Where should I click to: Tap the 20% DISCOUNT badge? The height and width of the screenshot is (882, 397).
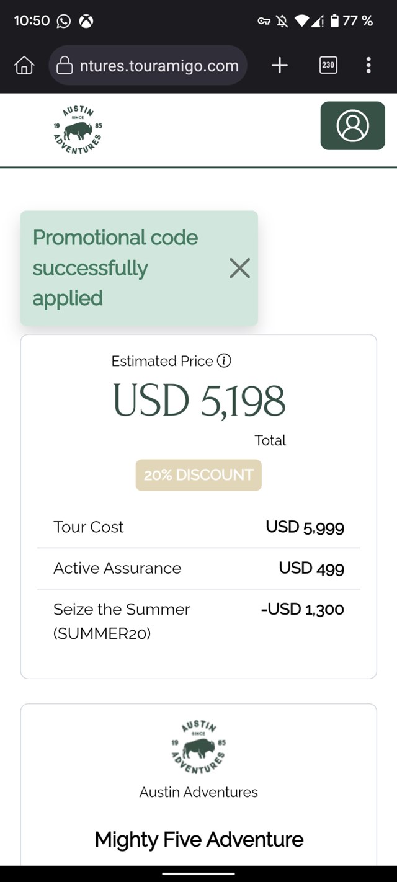(198, 475)
